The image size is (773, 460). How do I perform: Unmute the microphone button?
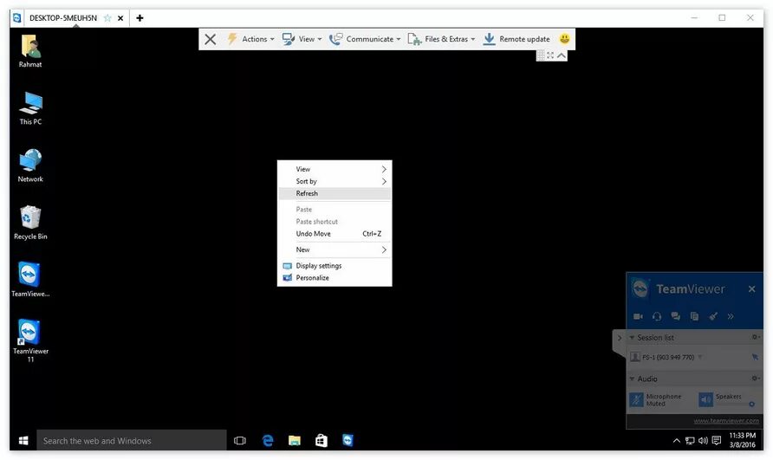pos(636,399)
